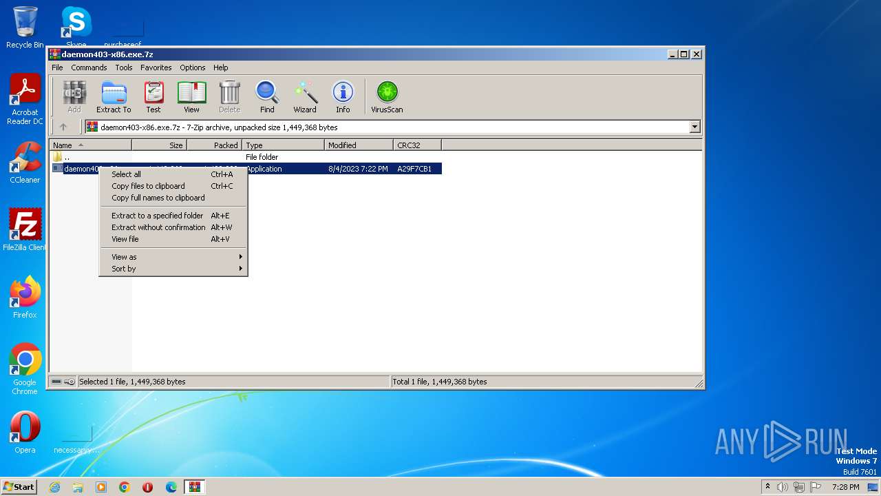Open Windows Explorer taskbar icon
This screenshot has height=496, width=881.
tap(78, 487)
